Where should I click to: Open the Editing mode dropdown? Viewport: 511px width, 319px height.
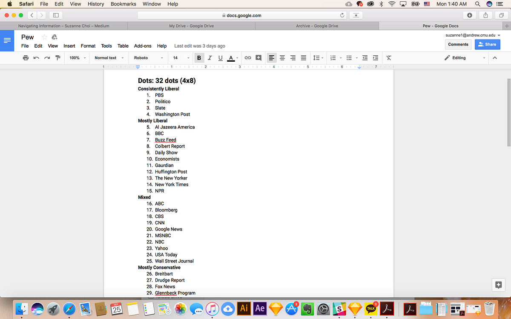tap(465, 58)
